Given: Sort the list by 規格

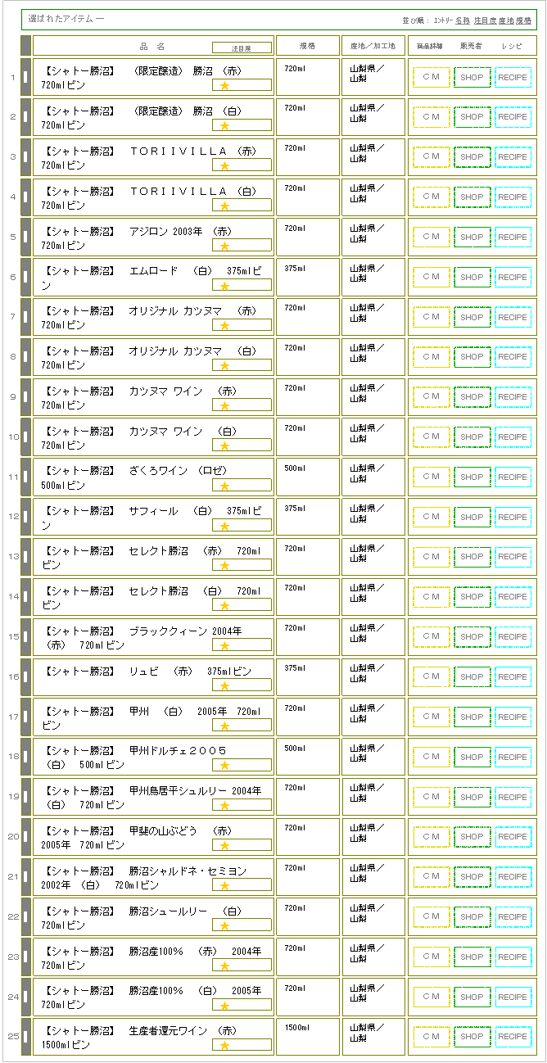Looking at the screenshot, I should coord(524,20).
